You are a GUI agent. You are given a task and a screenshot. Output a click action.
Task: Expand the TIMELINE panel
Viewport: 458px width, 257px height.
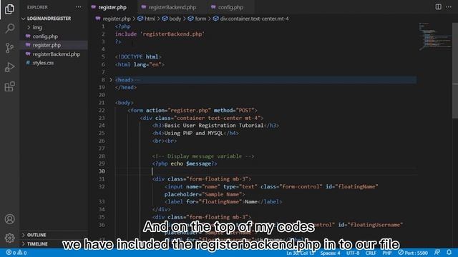tap(37, 243)
